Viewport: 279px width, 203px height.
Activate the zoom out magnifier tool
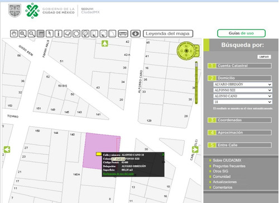coord(32,34)
